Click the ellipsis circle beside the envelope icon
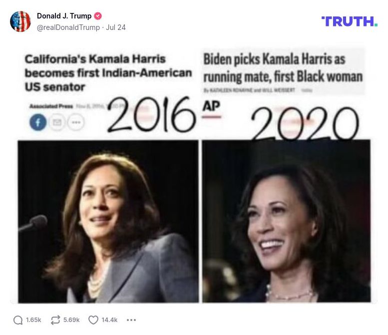Image resolution: width=388 pixels, height=335 pixels. point(75,122)
